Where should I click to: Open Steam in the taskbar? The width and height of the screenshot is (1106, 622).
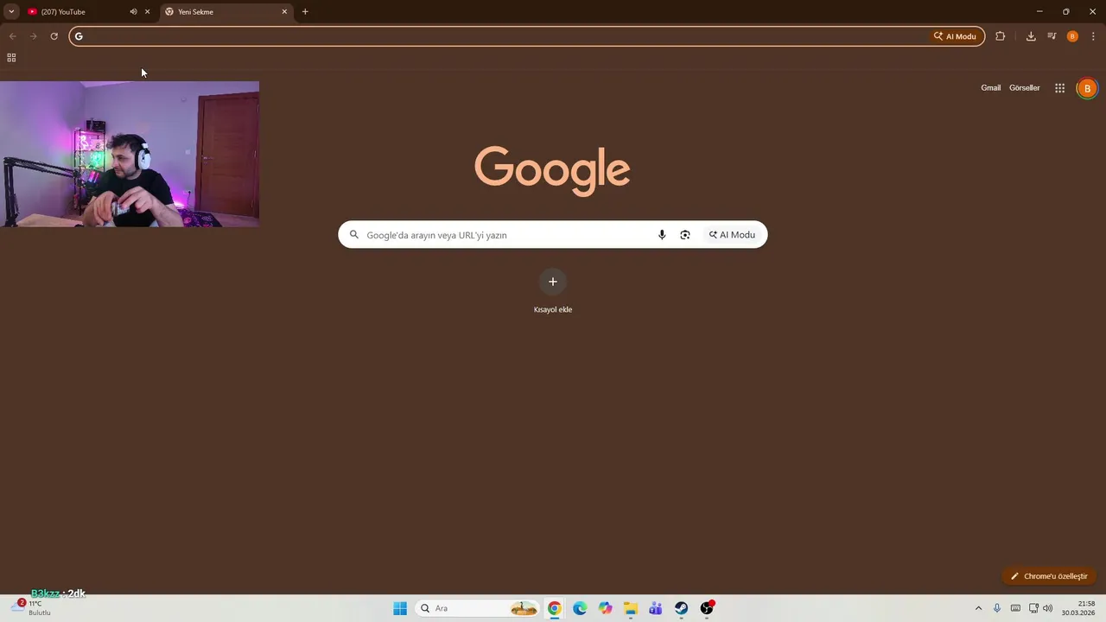tap(681, 608)
